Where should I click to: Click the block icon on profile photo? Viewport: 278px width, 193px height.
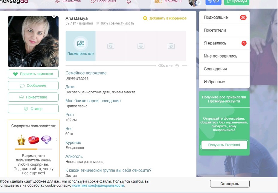point(53,61)
